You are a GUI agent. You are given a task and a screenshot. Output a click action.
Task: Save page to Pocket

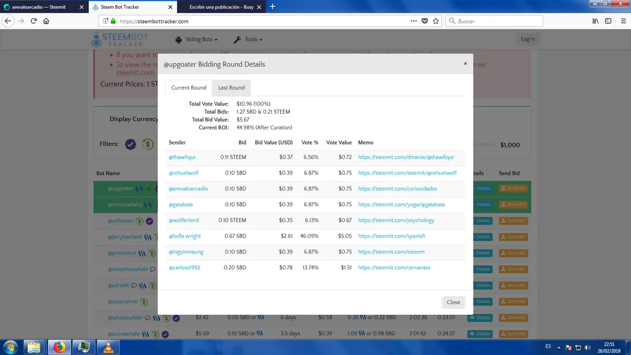tap(424, 21)
